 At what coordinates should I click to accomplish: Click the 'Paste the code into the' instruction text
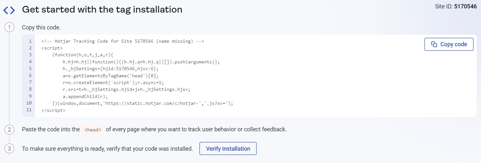[x=51, y=129]
